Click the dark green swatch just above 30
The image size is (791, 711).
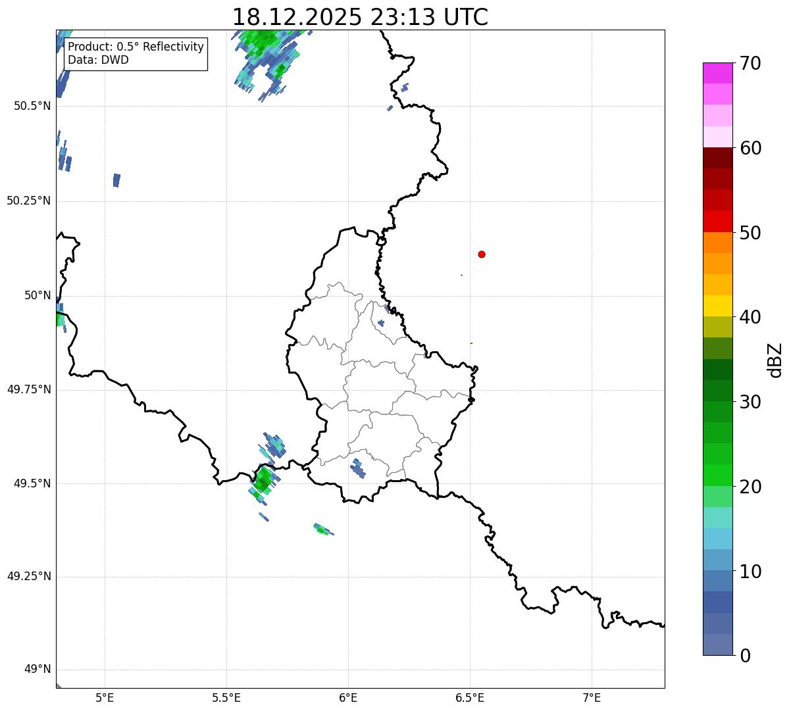point(717,391)
